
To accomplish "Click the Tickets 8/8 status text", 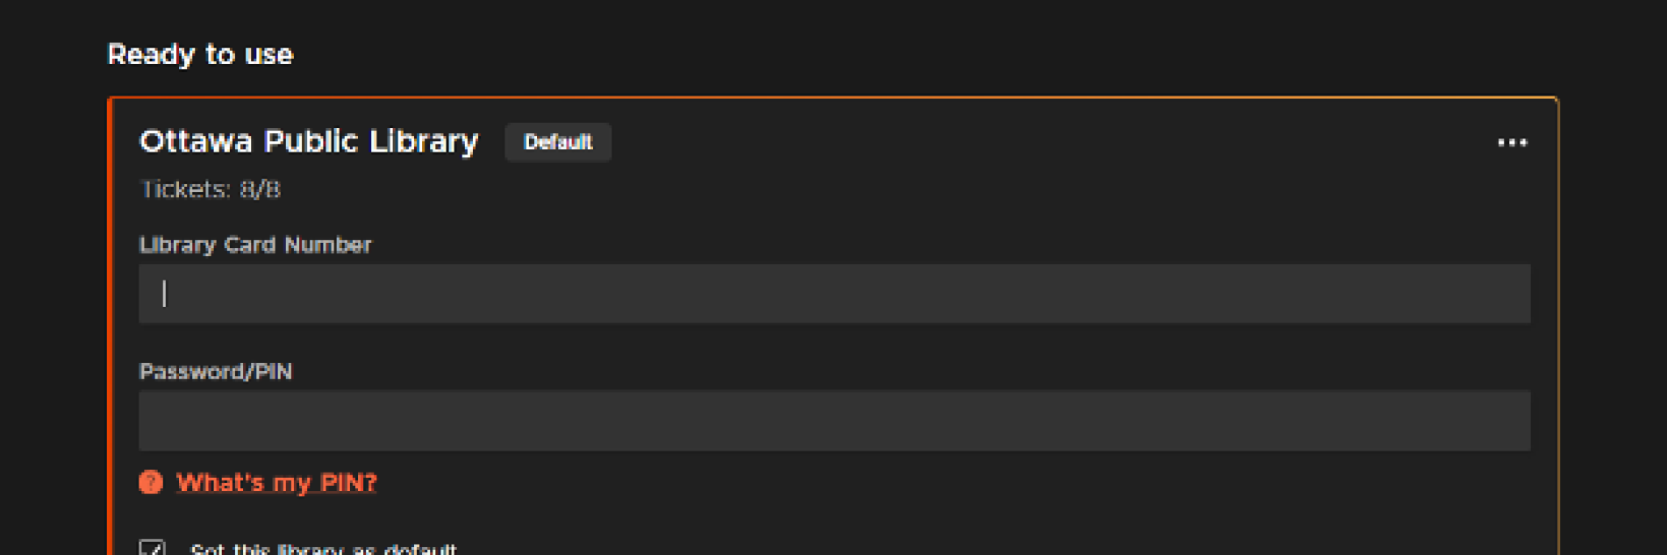I will pyautogui.click(x=211, y=190).
